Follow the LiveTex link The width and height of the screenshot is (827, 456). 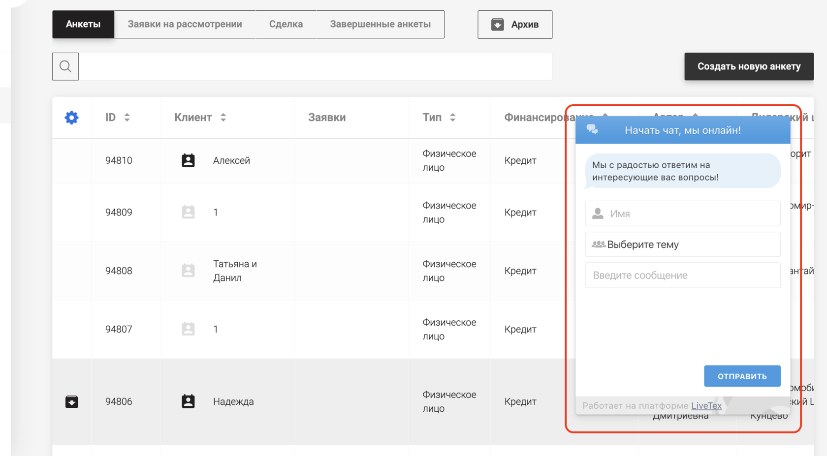click(x=706, y=406)
